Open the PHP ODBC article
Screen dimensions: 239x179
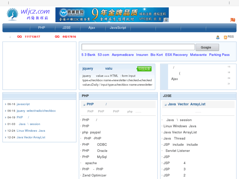(x=94, y=145)
